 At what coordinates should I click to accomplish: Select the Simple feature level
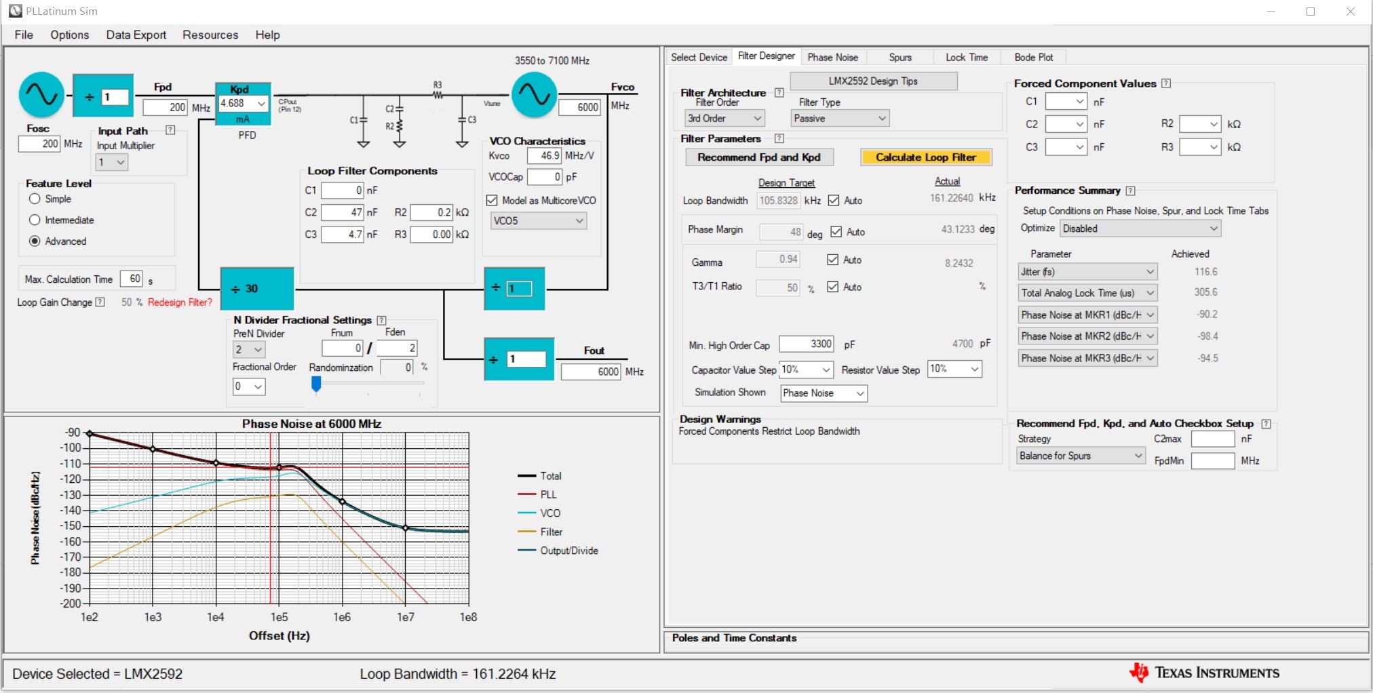[35, 199]
